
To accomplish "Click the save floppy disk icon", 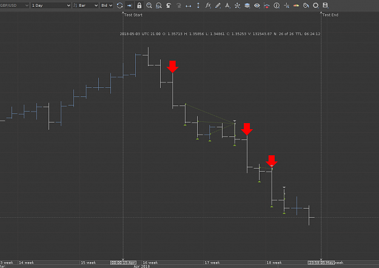I will pyautogui.click(x=326, y=5).
